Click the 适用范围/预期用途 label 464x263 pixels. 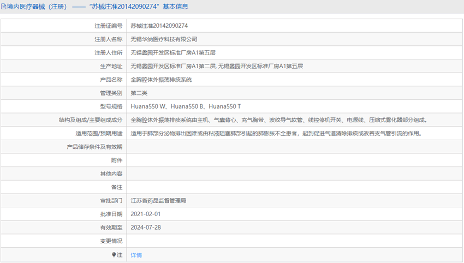[x=99, y=134]
